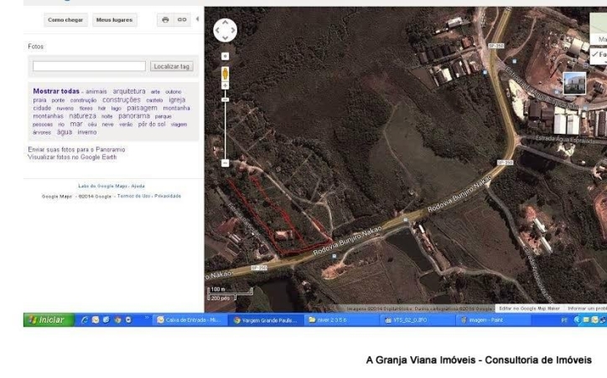Switch to niver 2 3 5 6 folder
Image resolution: width=607 pixels, height=378 pixels.
[x=341, y=320]
